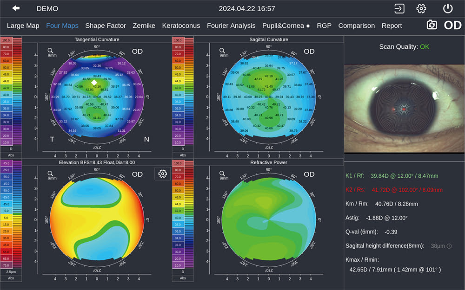Go to the Fourier Analysis tab
Image resolution: width=465 pixels, height=290 pixels.
[x=231, y=26]
